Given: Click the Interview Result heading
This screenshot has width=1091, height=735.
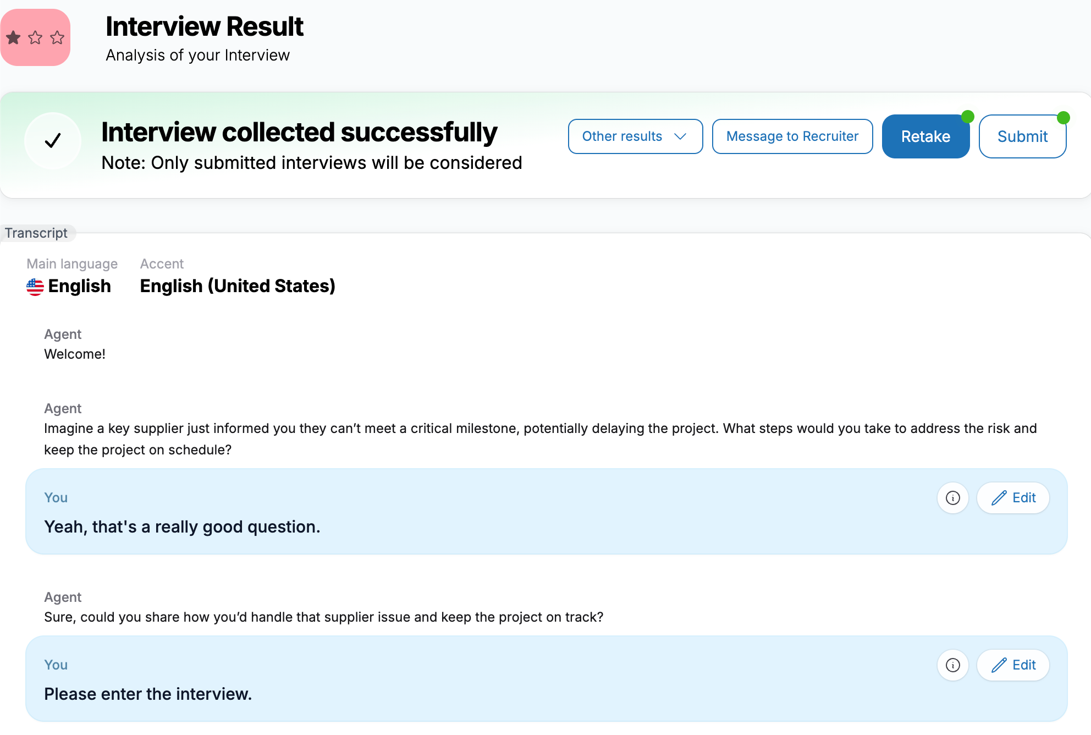Looking at the screenshot, I should (205, 26).
